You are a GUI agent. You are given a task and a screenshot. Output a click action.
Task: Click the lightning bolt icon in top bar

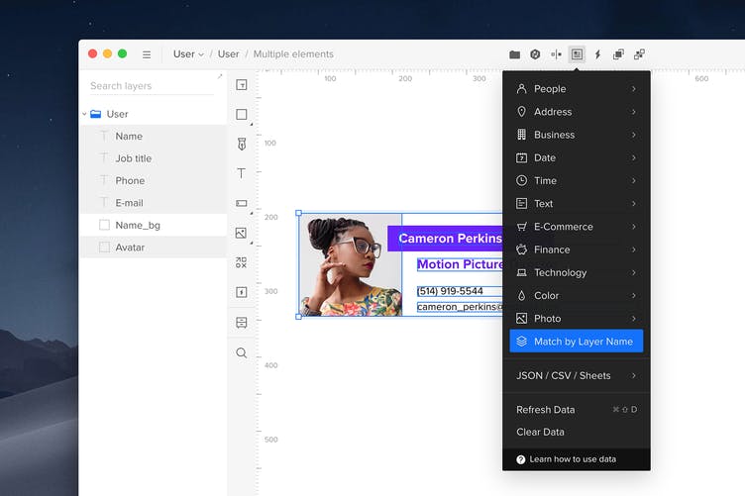pyautogui.click(x=597, y=54)
